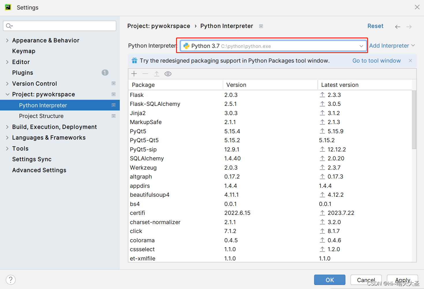Click the Version column header

click(270, 85)
